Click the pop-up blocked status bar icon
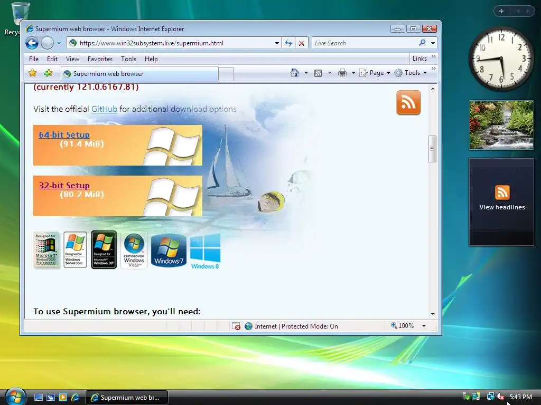Image resolution: width=541 pixels, height=405 pixels. click(x=236, y=326)
